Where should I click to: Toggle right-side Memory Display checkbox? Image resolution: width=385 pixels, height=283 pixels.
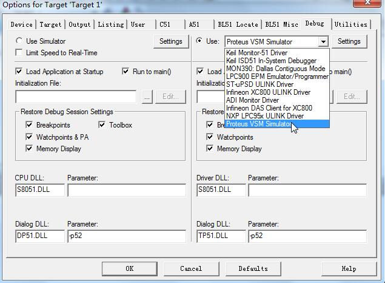point(210,149)
